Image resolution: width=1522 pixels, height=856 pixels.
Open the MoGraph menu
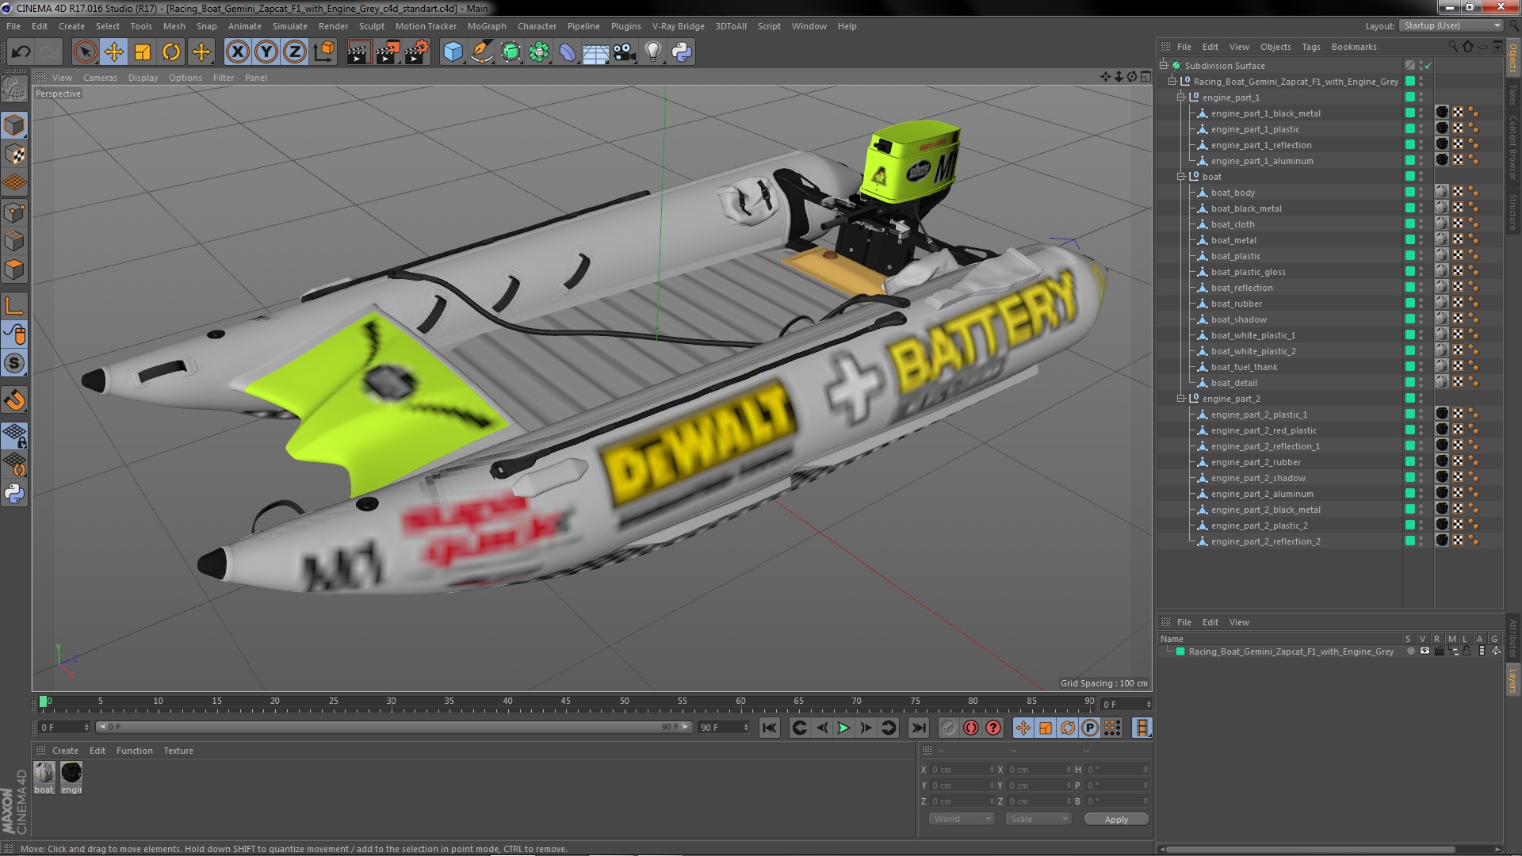pyautogui.click(x=487, y=26)
